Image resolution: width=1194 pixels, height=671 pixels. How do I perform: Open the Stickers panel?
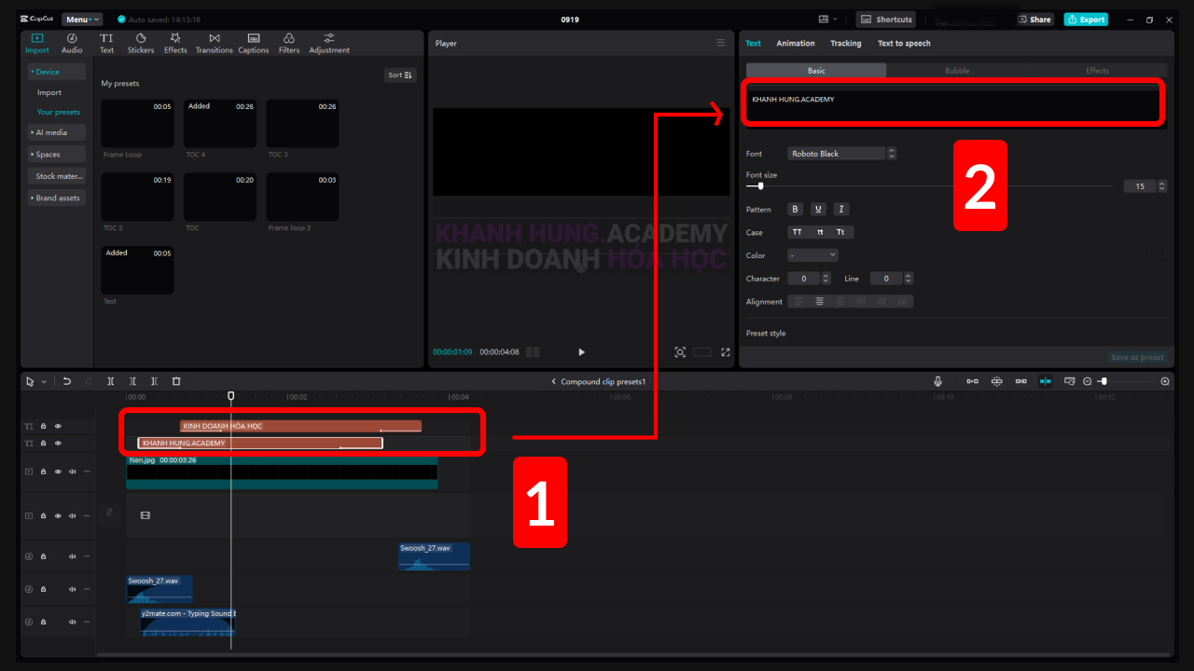[141, 43]
